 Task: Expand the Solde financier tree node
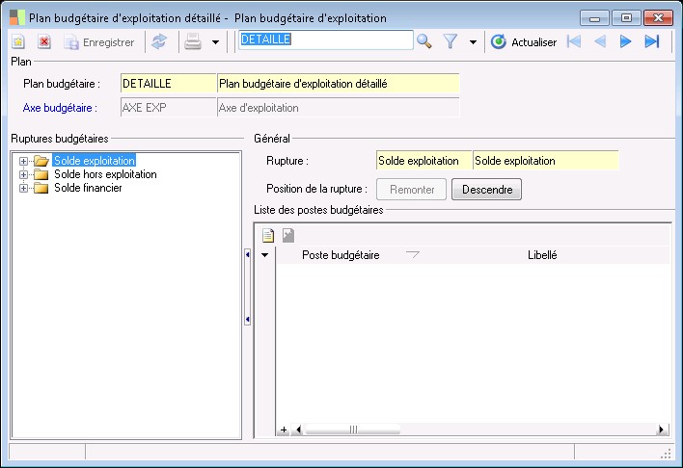click(x=23, y=189)
